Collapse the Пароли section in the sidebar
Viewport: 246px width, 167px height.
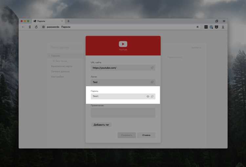49,56
